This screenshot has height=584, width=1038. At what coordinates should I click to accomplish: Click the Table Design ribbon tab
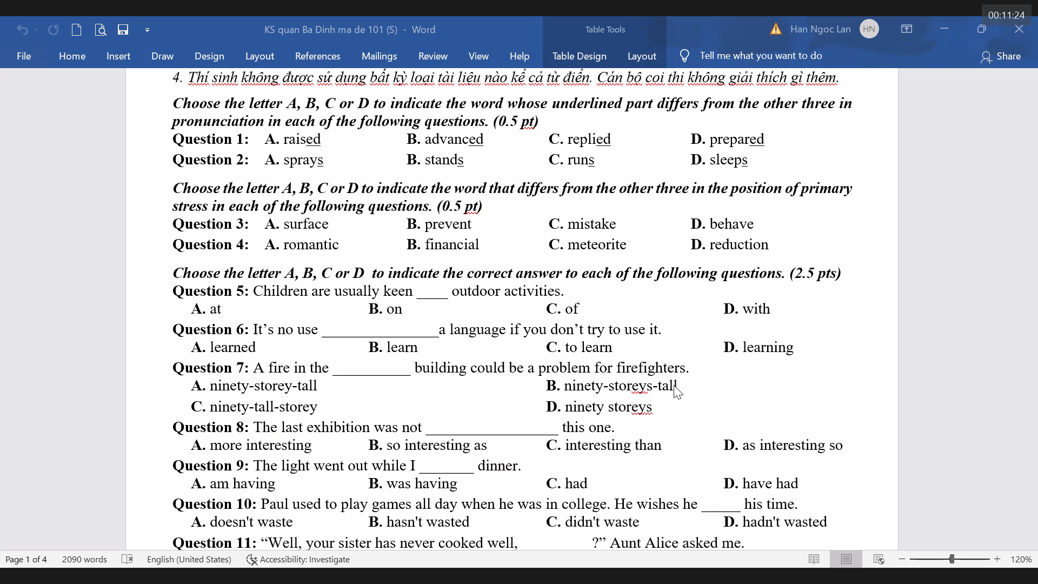point(580,56)
